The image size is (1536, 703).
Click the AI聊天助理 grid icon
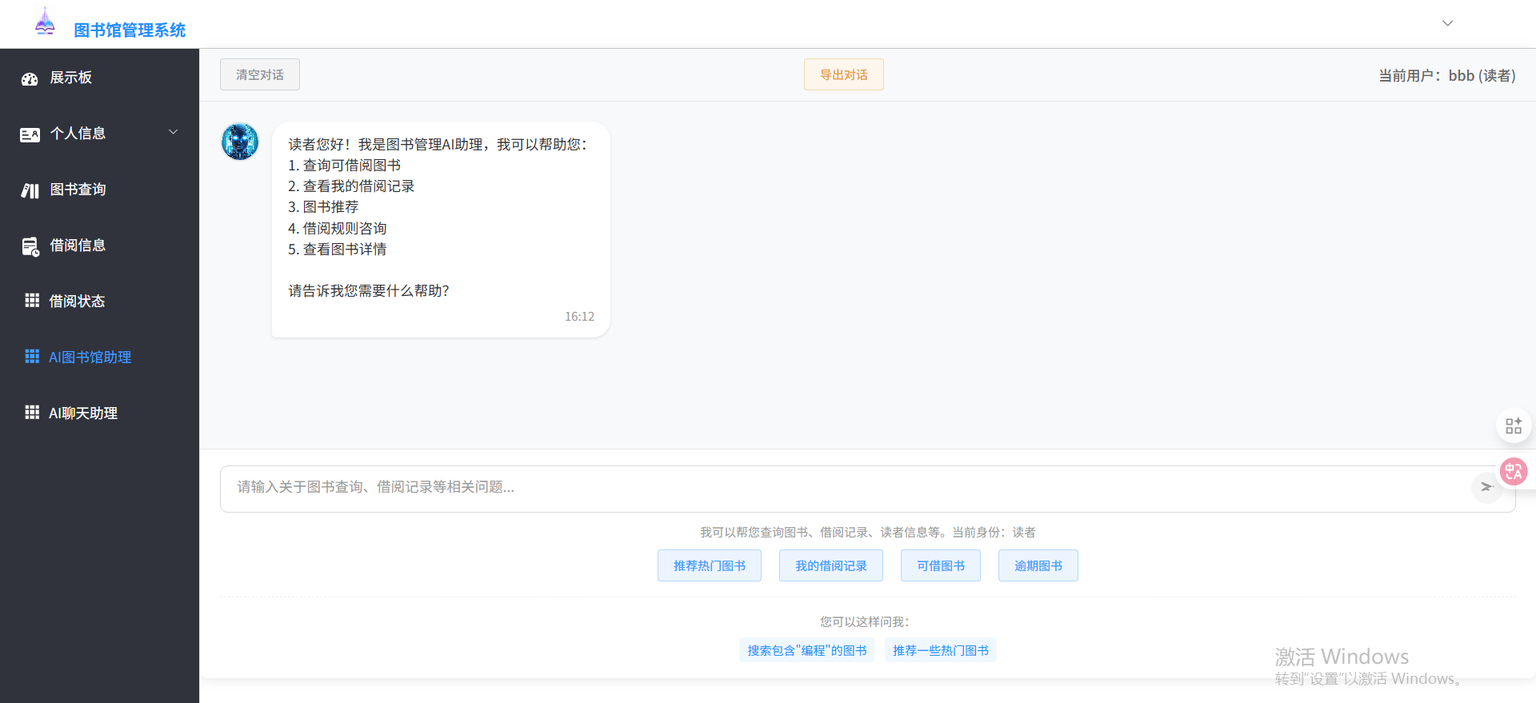[32, 413]
